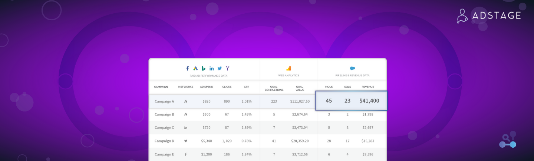Select the CTR column header

(247, 87)
